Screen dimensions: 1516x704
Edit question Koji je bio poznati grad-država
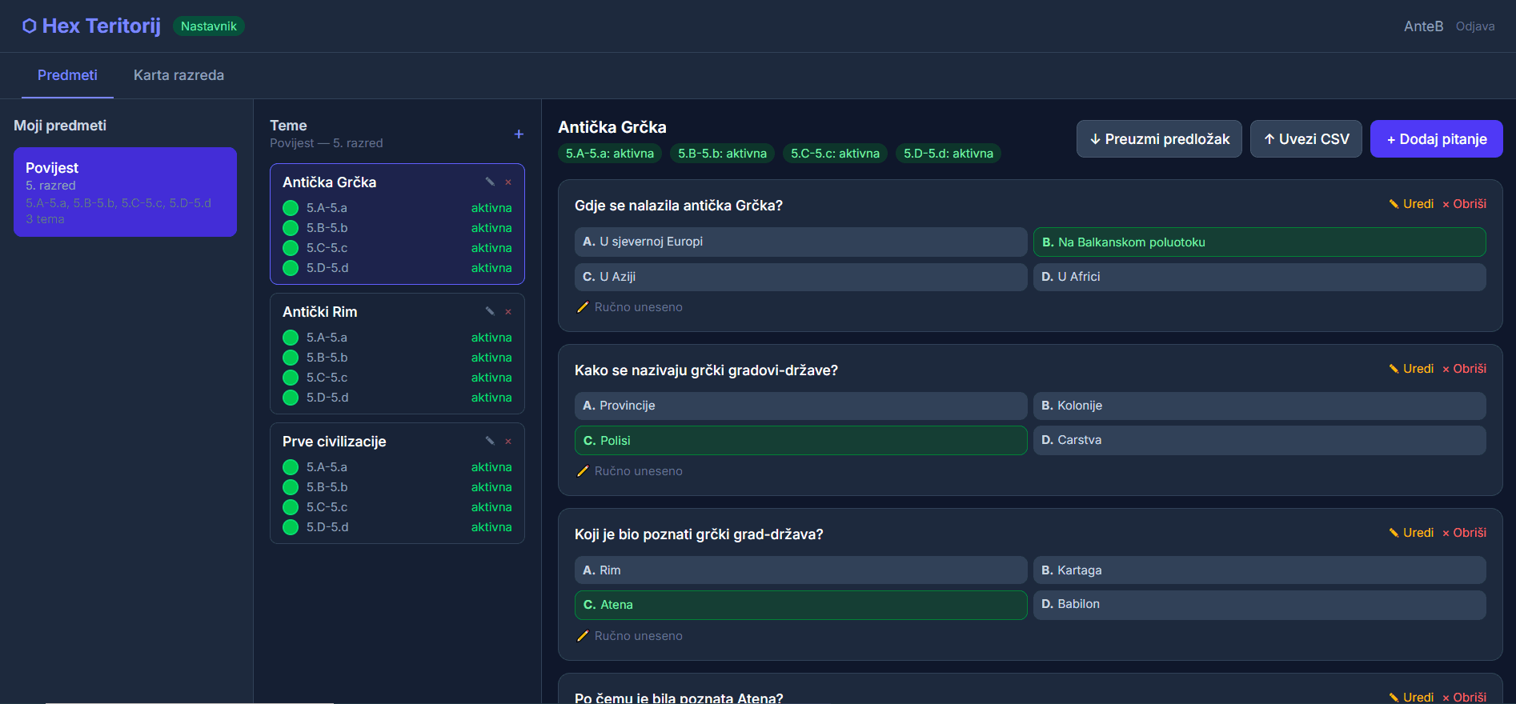click(1411, 533)
